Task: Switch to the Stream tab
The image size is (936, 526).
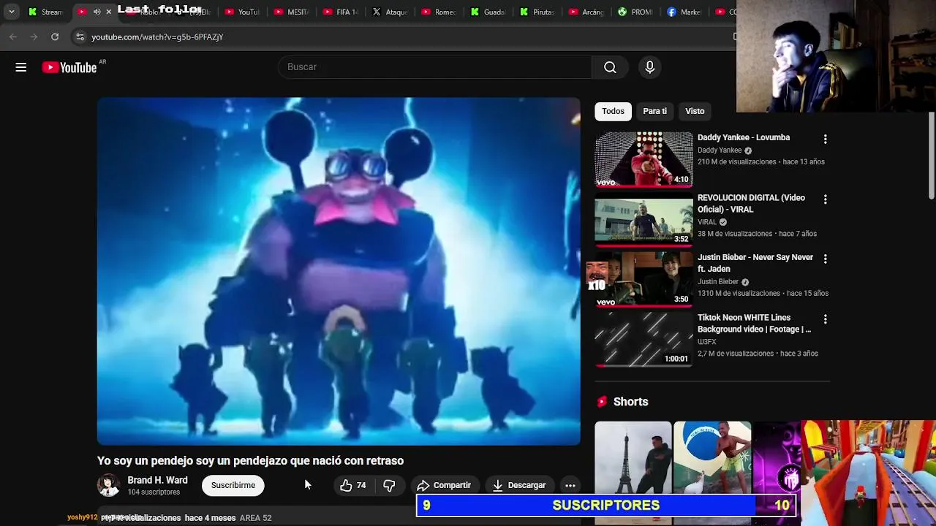Action: pos(45,12)
